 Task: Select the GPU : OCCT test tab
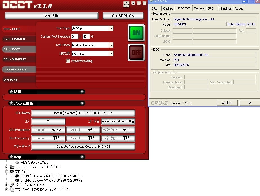[x=19, y=49]
